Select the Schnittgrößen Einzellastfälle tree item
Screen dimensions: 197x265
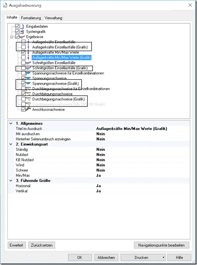click(54, 63)
